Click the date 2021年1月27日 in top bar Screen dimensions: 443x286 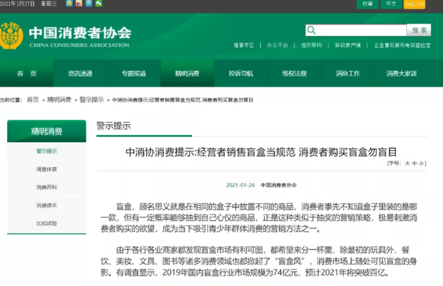(x=18, y=4)
